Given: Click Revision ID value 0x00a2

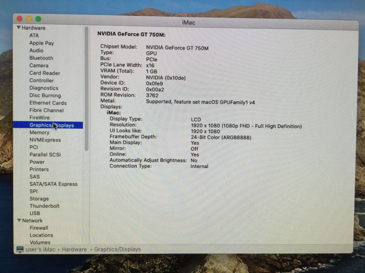Looking at the screenshot, I should tap(155, 90).
